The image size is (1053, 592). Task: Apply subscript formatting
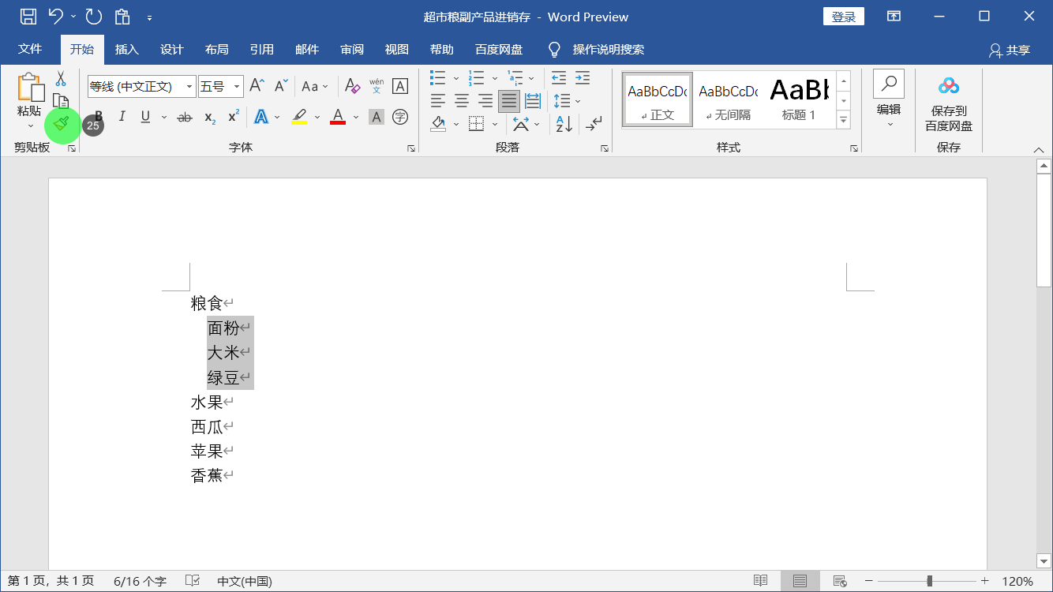tap(209, 117)
